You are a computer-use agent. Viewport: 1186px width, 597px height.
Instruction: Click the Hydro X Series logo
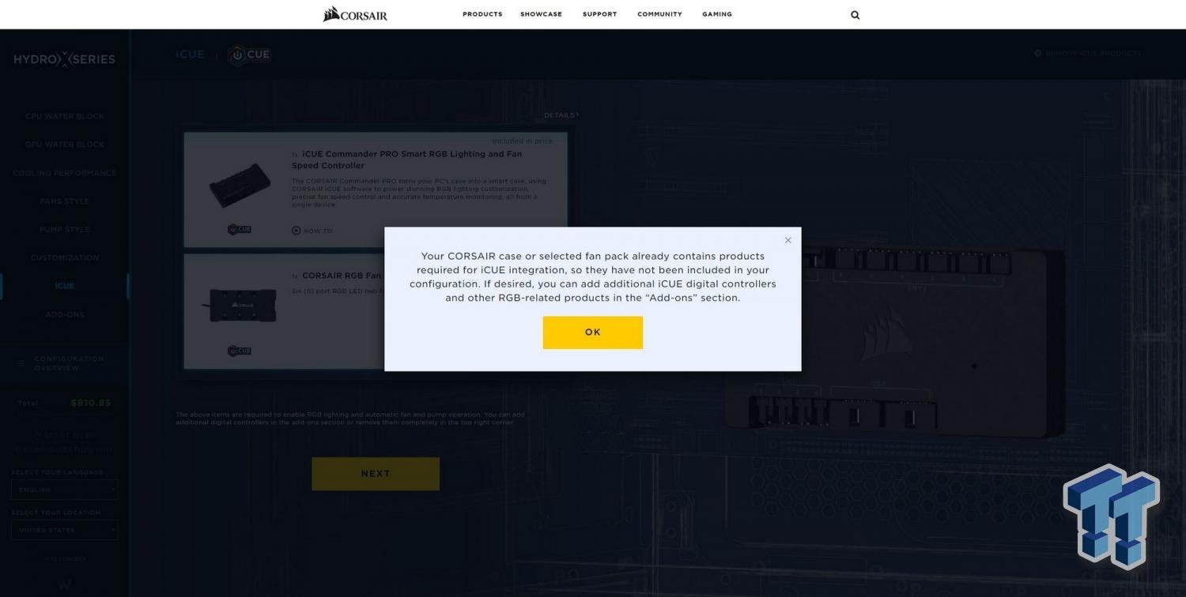coord(64,59)
